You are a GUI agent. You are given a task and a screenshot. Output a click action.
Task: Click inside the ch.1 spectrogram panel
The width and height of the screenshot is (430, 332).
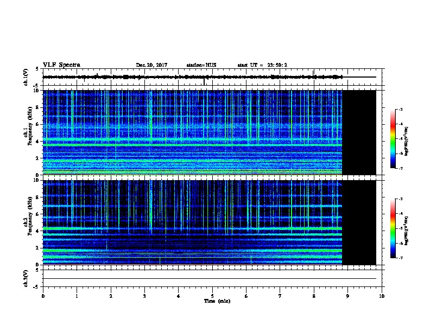click(193, 132)
